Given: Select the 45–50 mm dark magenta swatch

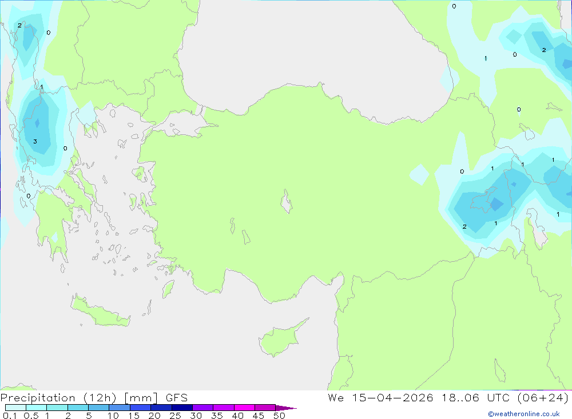Looking at the screenshot, I should click(x=265, y=408).
